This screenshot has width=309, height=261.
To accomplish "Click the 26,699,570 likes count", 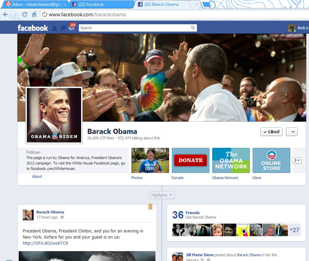I will click(101, 138).
